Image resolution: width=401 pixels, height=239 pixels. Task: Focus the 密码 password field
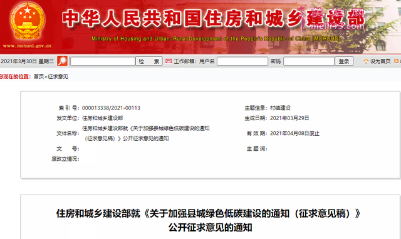coord(309,61)
